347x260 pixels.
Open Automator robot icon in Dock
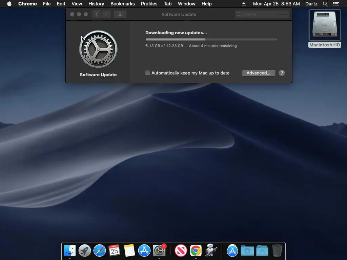tap(211, 250)
